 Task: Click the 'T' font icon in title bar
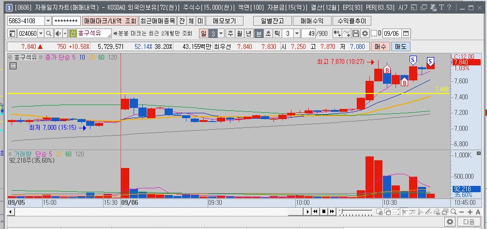441,7
